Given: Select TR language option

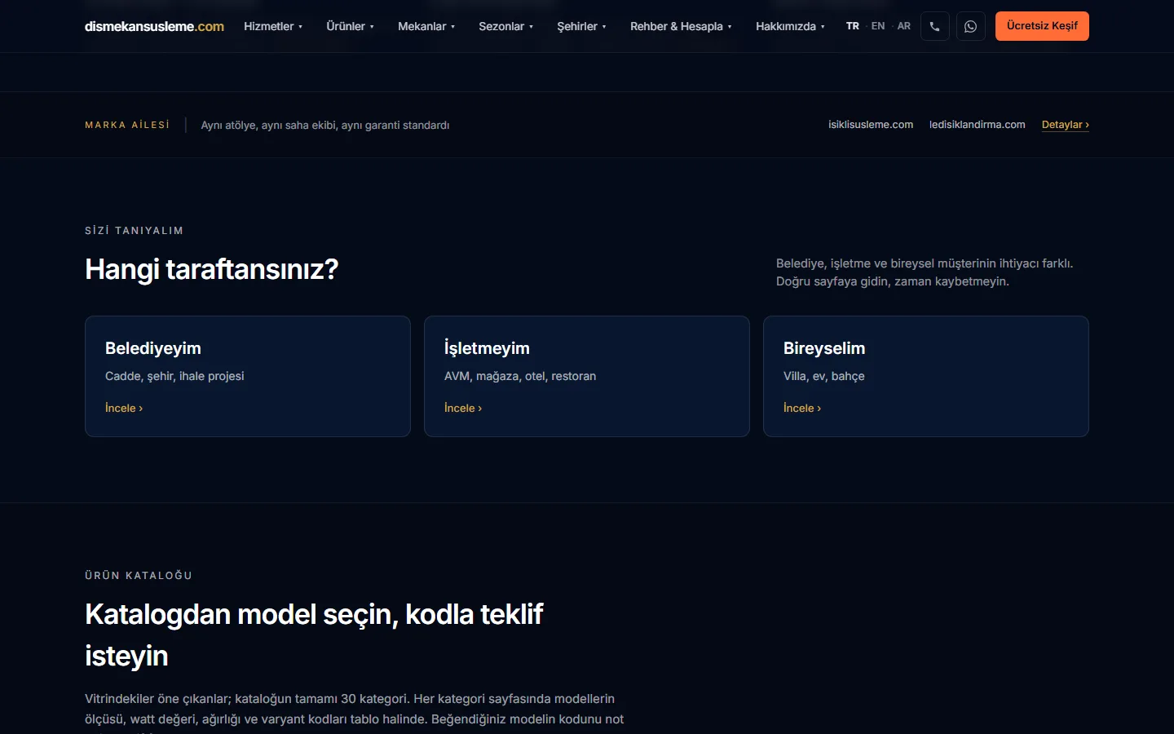Looking at the screenshot, I should [x=853, y=26].
